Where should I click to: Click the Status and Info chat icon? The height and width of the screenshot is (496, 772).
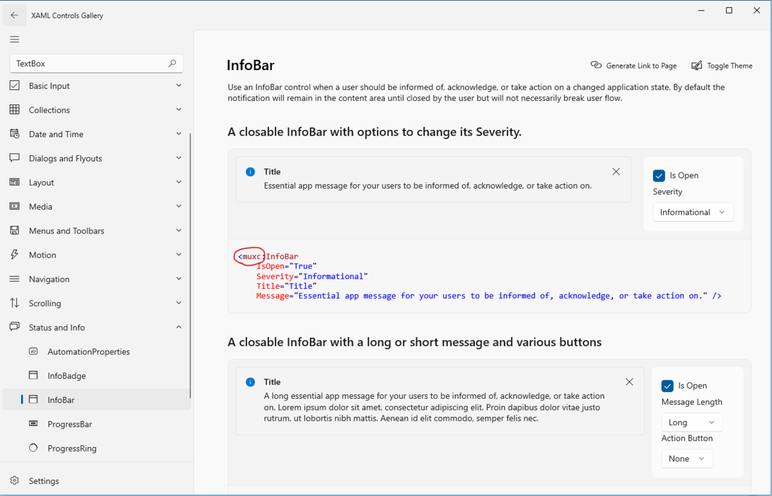tap(15, 327)
